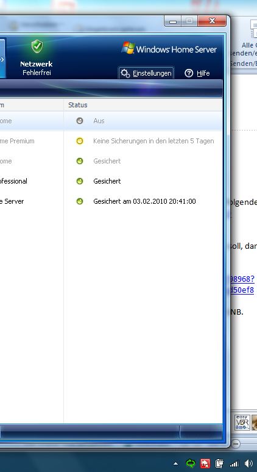This screenshot has width=257, height=472.
Task: Click the red Windows Home Server tray icon
Action: pyautogui.click(x=205, y=463)
